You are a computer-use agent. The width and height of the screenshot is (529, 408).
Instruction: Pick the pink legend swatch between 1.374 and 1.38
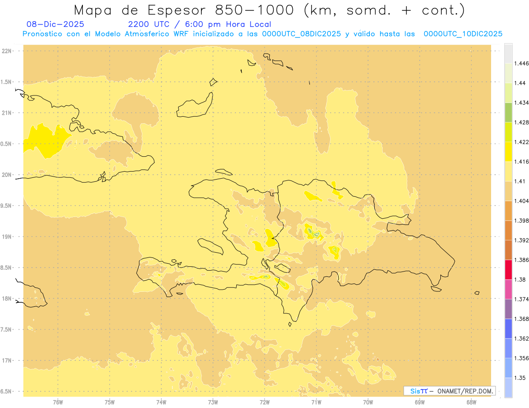point(508,289)
